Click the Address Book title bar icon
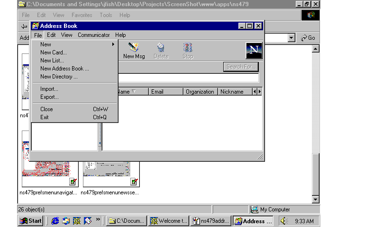Image resolution: width=365 pixels, height=227 pixels. click(x=35, y=26)
